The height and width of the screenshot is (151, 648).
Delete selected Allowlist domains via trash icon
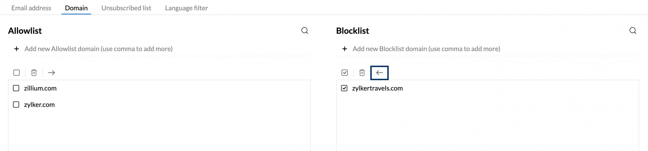click(x=34, y=73)
